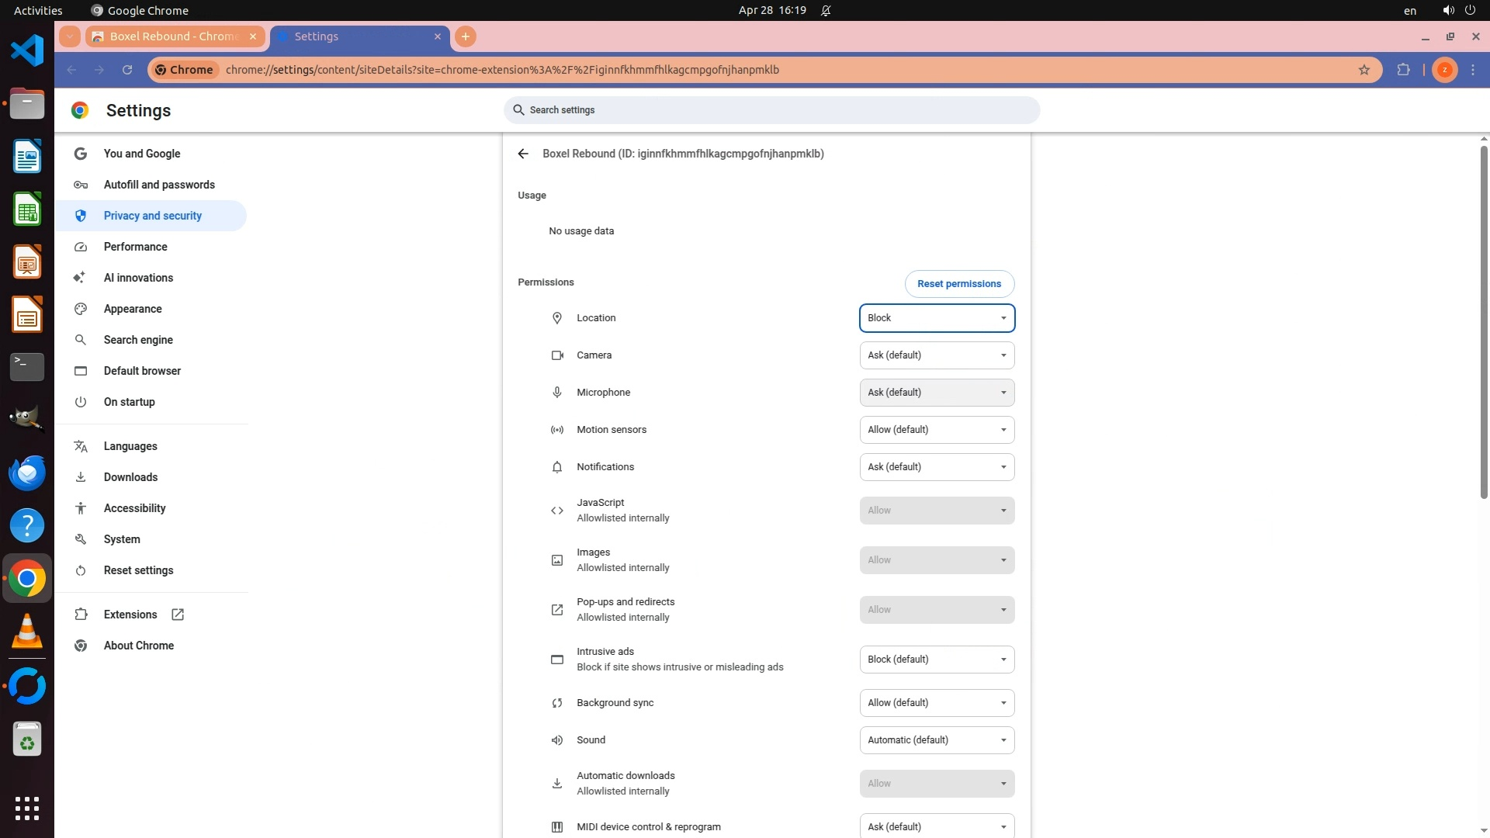Image resolution: width=1490 pixels, height=838 pixels.
Task: Launch Visual Studio Code from the dock
Action: coord(27,51)
